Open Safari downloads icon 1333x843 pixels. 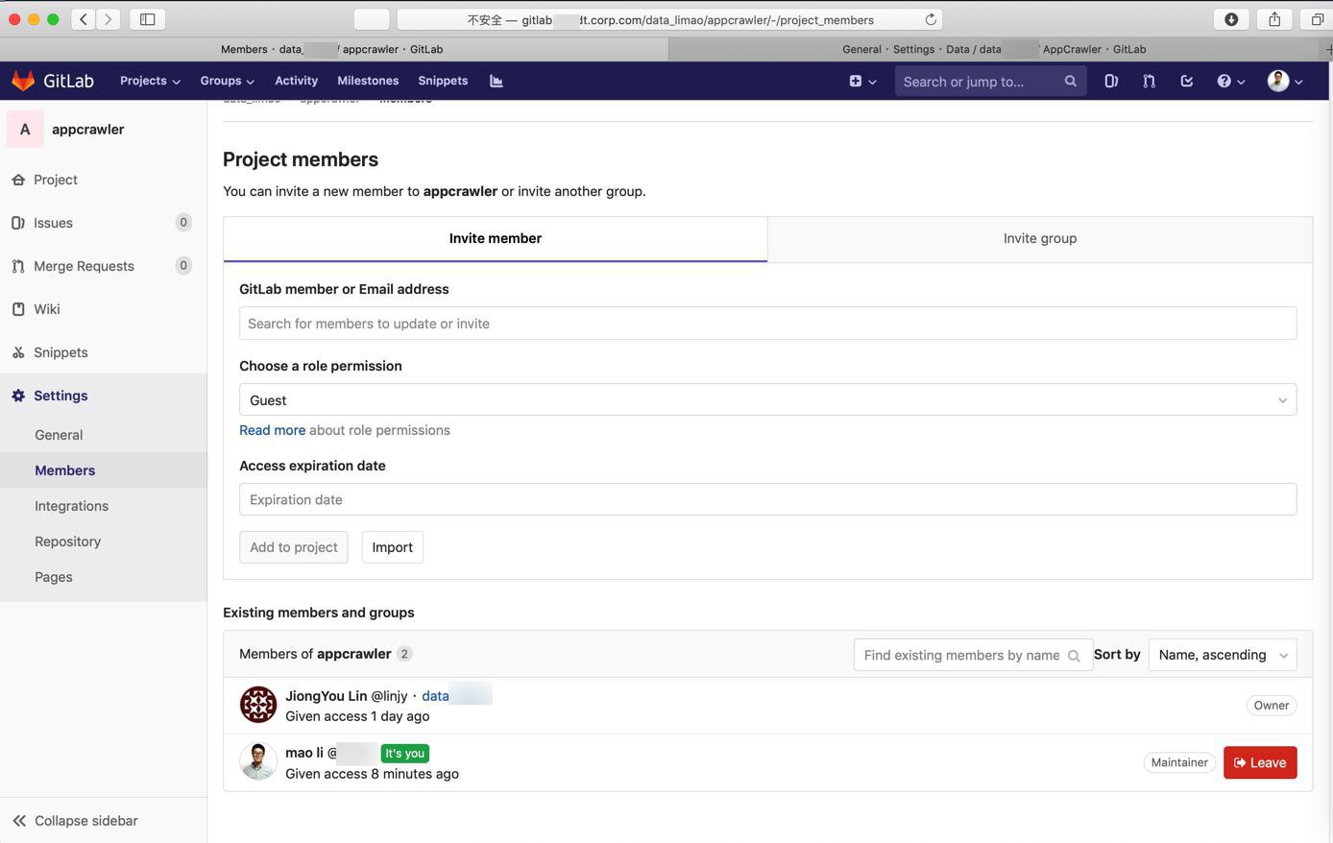(1231, 19)
